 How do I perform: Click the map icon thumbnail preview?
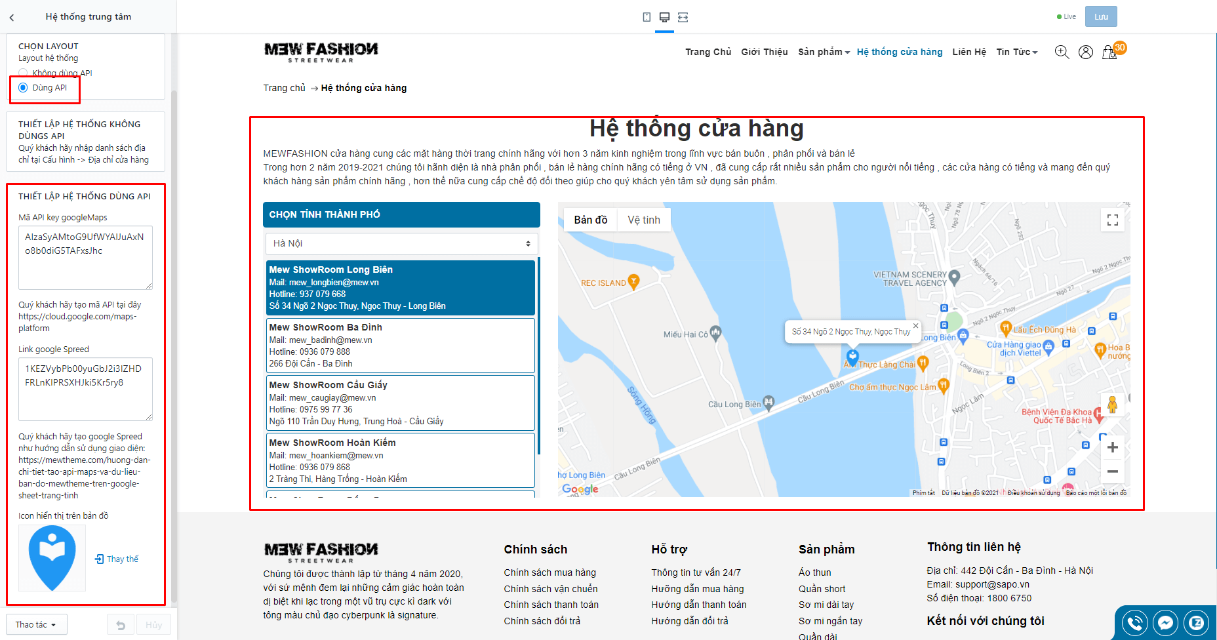point(52,558)
